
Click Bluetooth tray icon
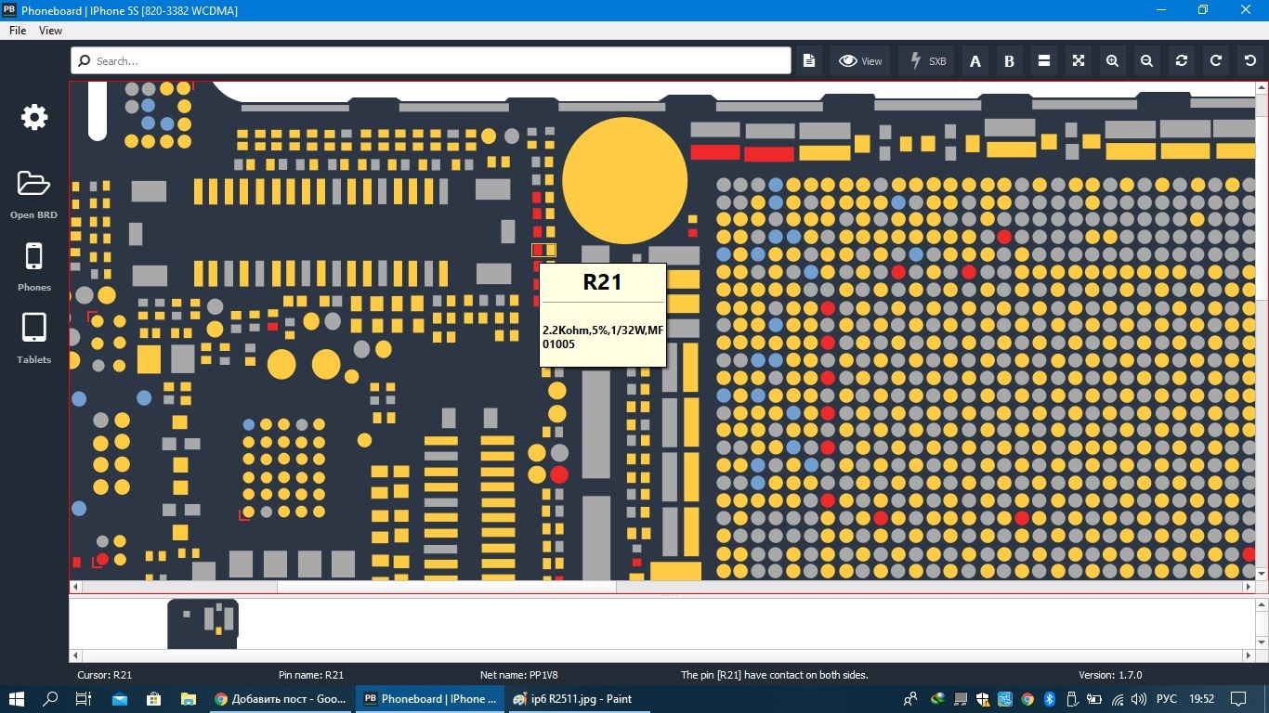click(1050, 699)
